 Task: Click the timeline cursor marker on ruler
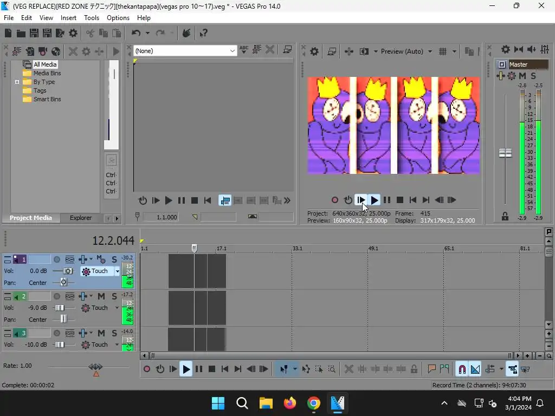coord(194,248)
